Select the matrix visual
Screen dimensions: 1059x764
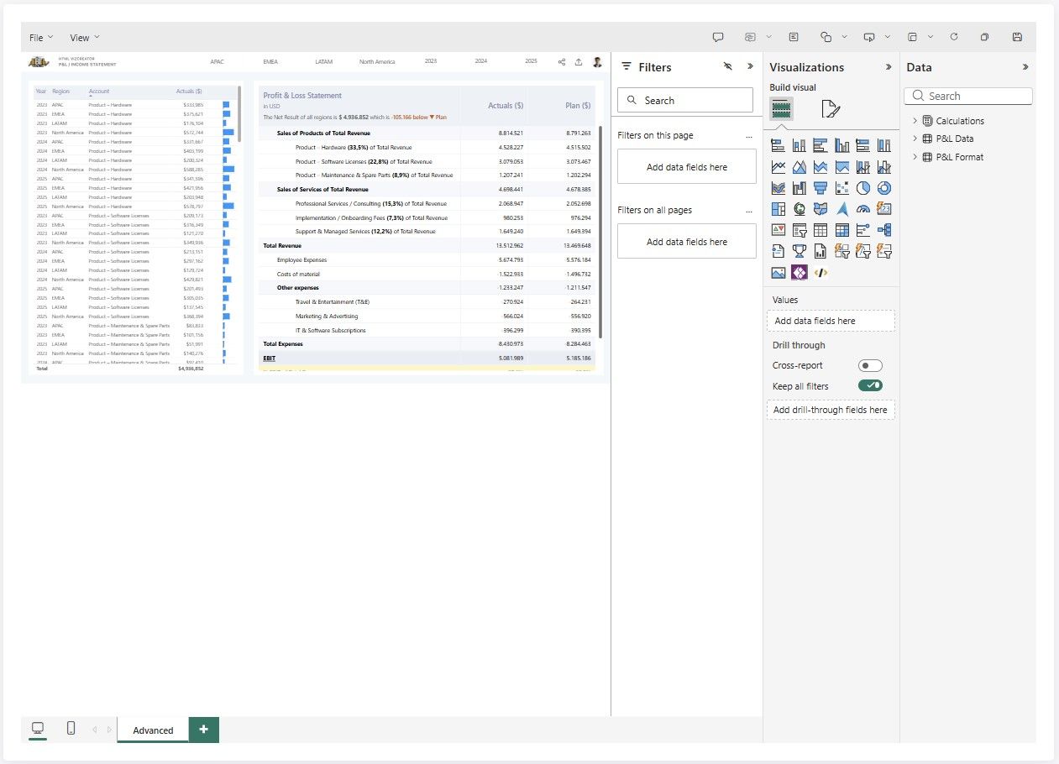841,229
